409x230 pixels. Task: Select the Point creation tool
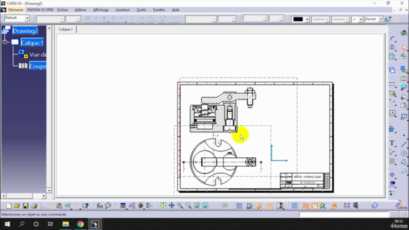pyautogui.click(x=404, y=135)
